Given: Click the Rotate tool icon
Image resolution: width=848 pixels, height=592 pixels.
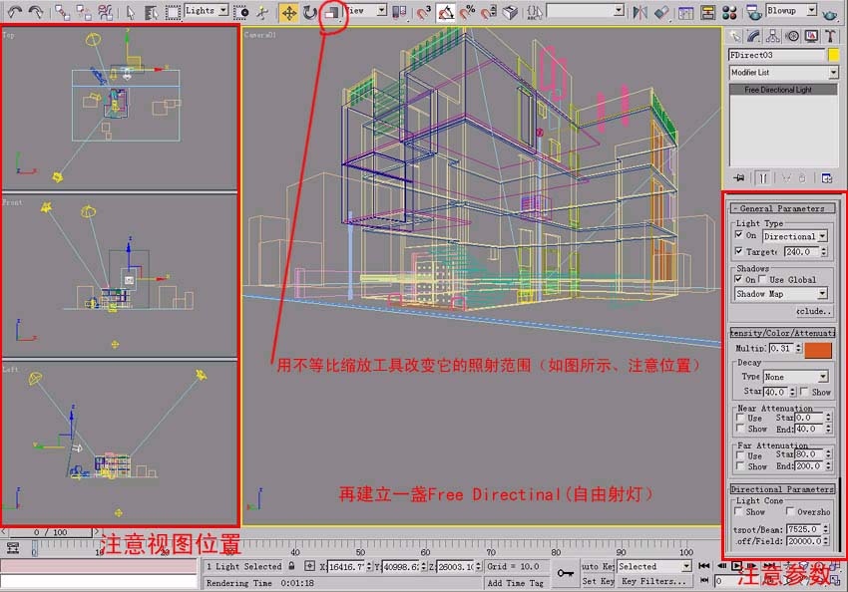Looking at the screenshot, I should click(x=310, y=12).
